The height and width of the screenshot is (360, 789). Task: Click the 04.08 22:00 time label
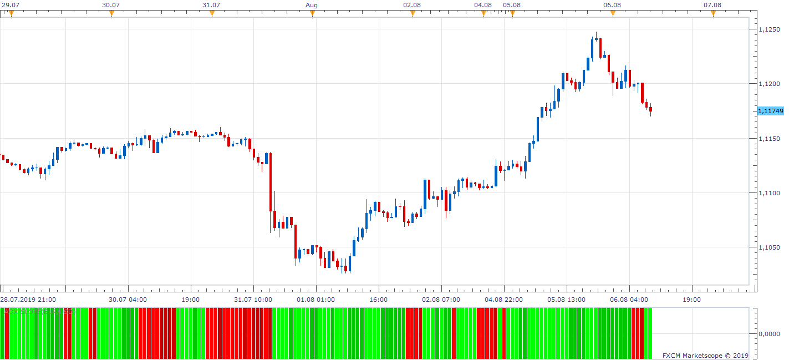pyautogui.click(x=503, y=300)
